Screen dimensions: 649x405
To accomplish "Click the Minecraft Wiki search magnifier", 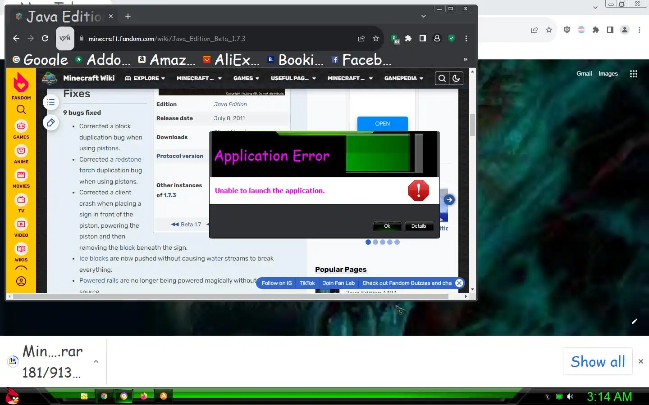I will click(442, 78).
